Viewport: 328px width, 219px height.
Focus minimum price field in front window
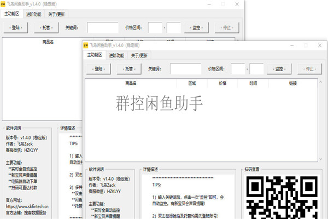point(238,69)
